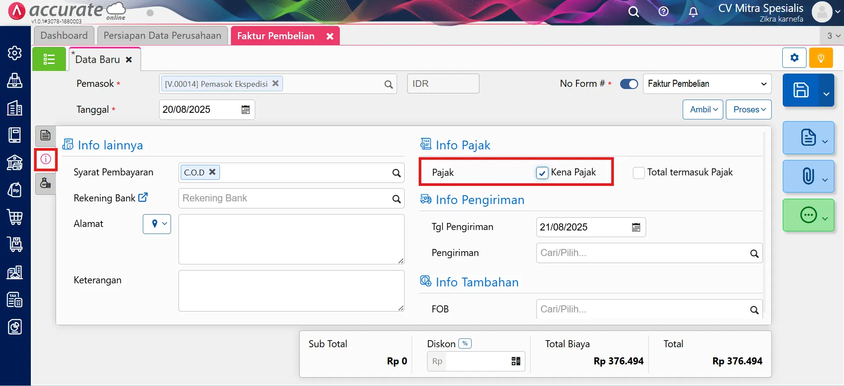Click the green more-options ellipsis icon
This screenshot has height=386, width=844.
click(808, 215)
